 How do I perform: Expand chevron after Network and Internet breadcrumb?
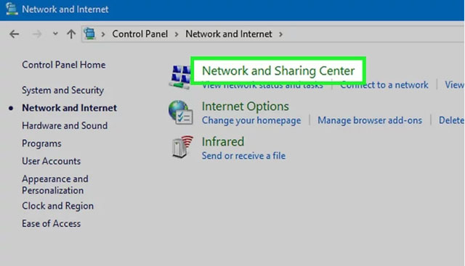pos(280,34)
